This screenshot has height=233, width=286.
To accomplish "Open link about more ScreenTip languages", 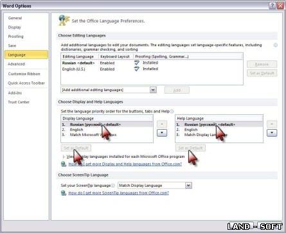I will [x=119, y=193].
